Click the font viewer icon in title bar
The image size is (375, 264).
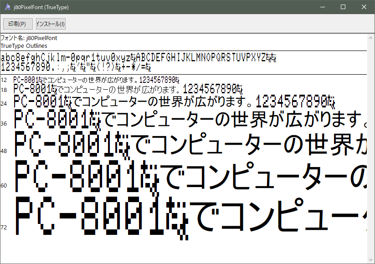8,7
